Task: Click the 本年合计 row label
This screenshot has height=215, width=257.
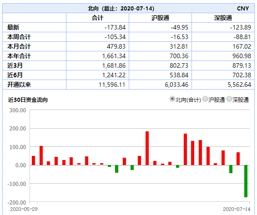Action: (19, 56)
